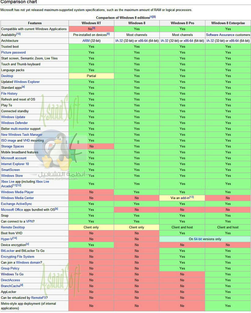The height and width of the screenshot is (313, 251).
Task: Select the Windows RT column header
Action: tap(91, 23)
